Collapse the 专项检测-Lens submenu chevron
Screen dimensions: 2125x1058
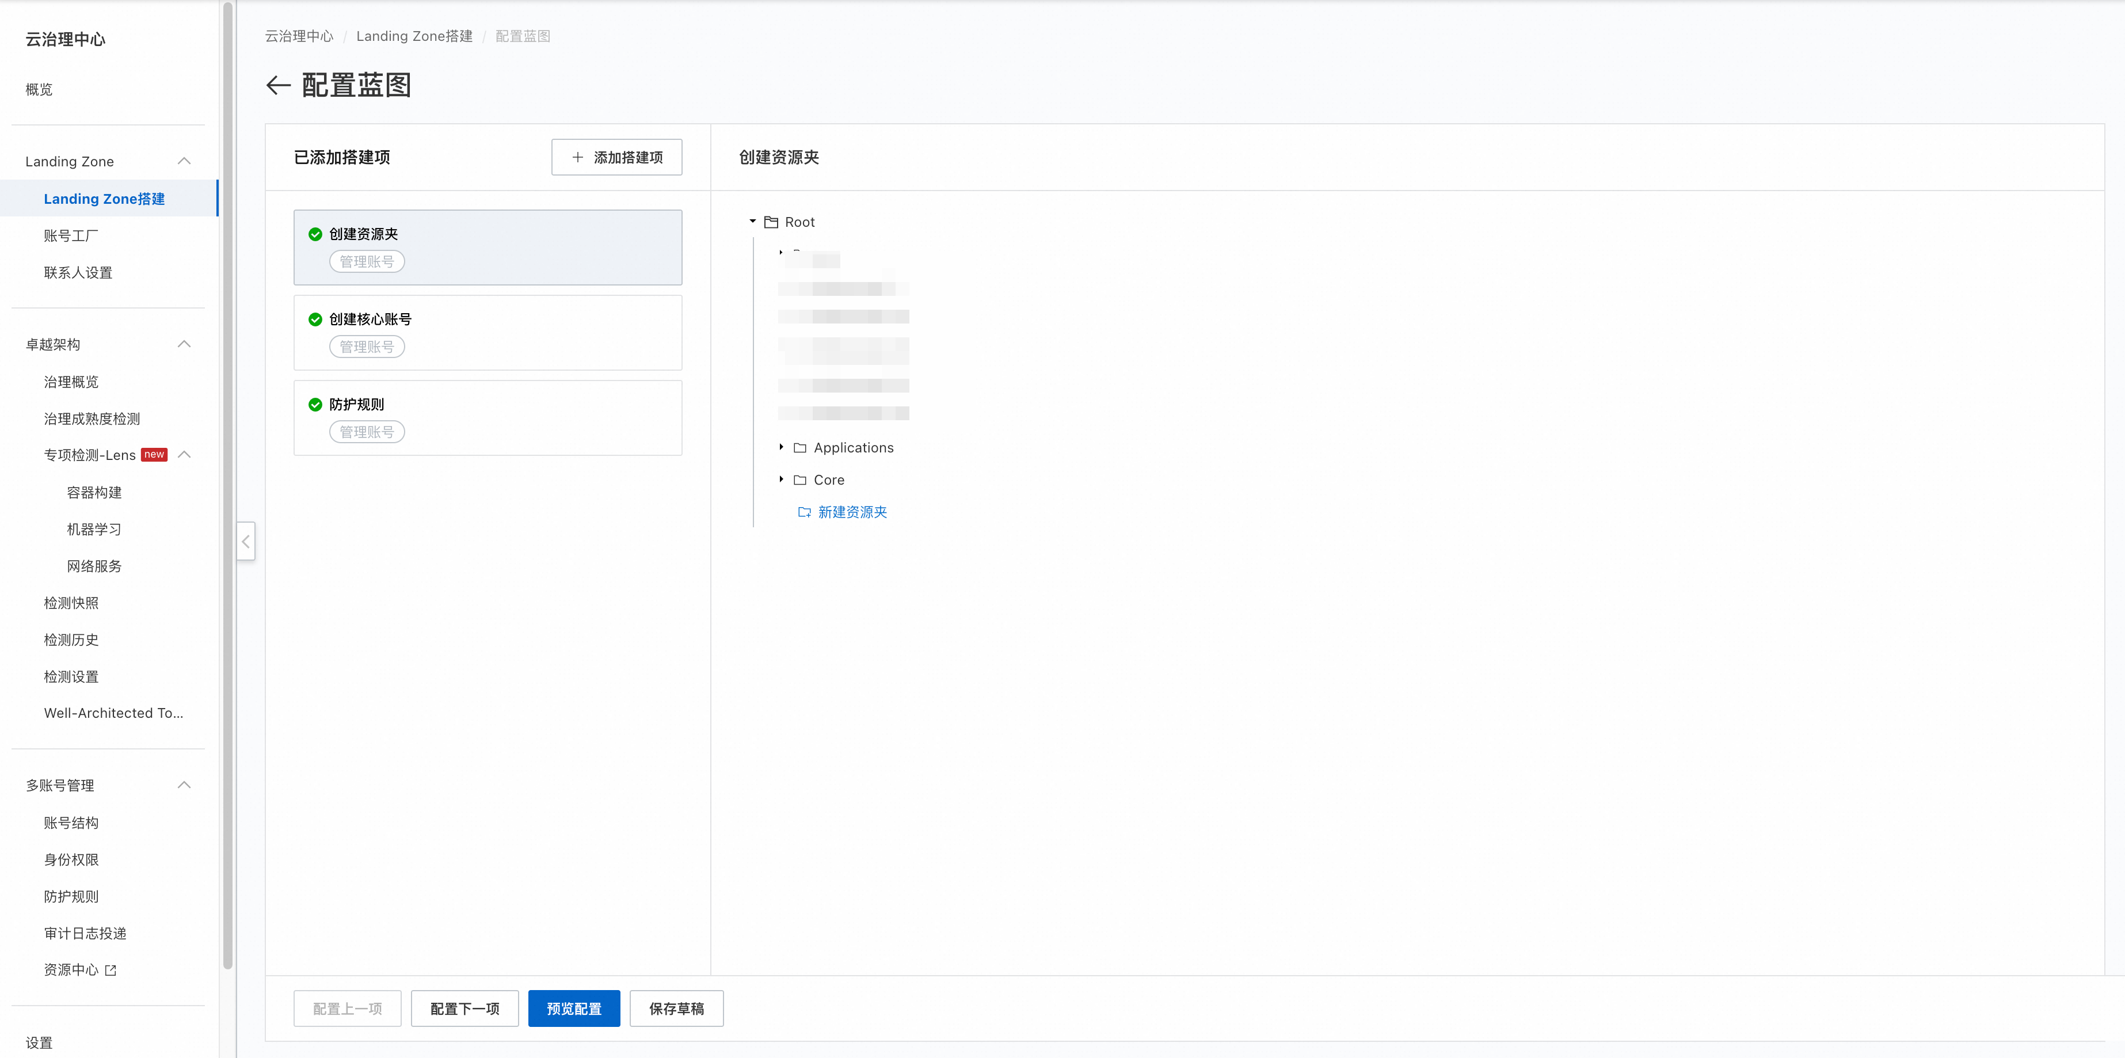(184, 455)
